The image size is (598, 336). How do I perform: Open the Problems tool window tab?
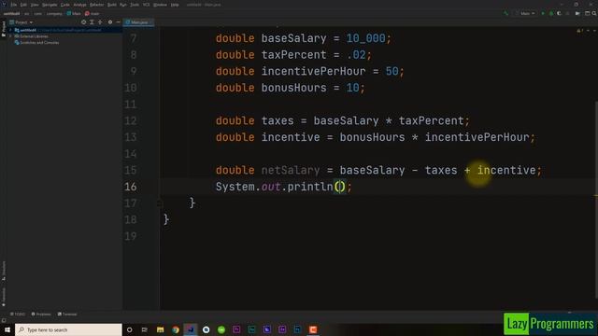click(41, 314)
